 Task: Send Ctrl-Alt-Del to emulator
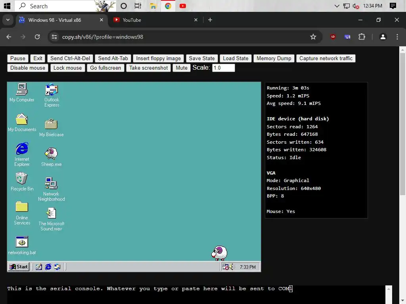click(70, 59)
